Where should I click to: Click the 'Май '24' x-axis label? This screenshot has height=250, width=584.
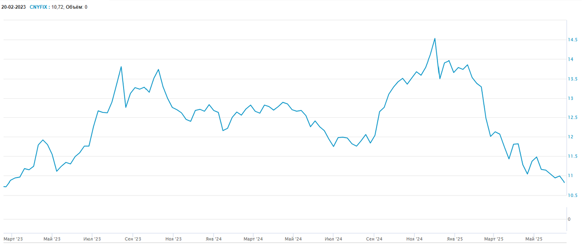click(x=293, y=239)
